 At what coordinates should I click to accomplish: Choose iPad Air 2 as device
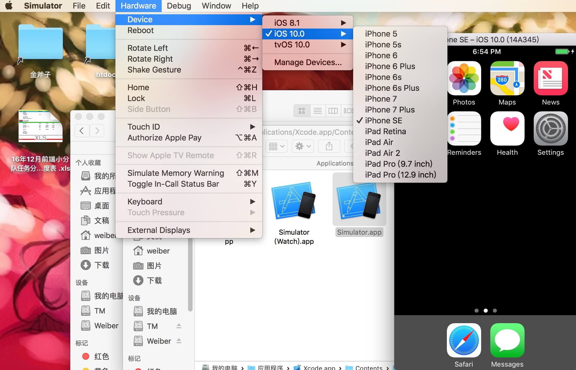coord(400,153)
